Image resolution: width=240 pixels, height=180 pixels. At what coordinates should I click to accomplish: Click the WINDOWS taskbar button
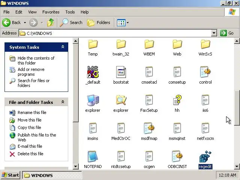tap(52, 175)
